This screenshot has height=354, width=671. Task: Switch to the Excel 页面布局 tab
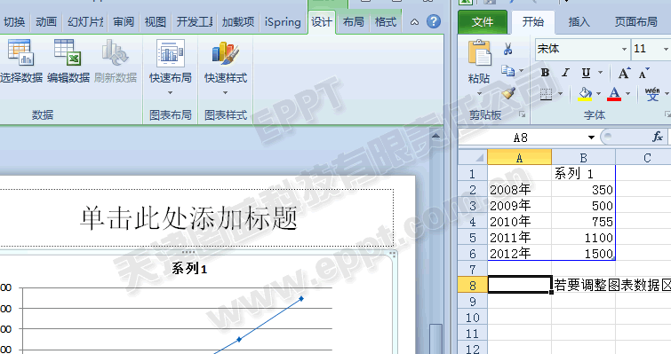coord(636,22)
